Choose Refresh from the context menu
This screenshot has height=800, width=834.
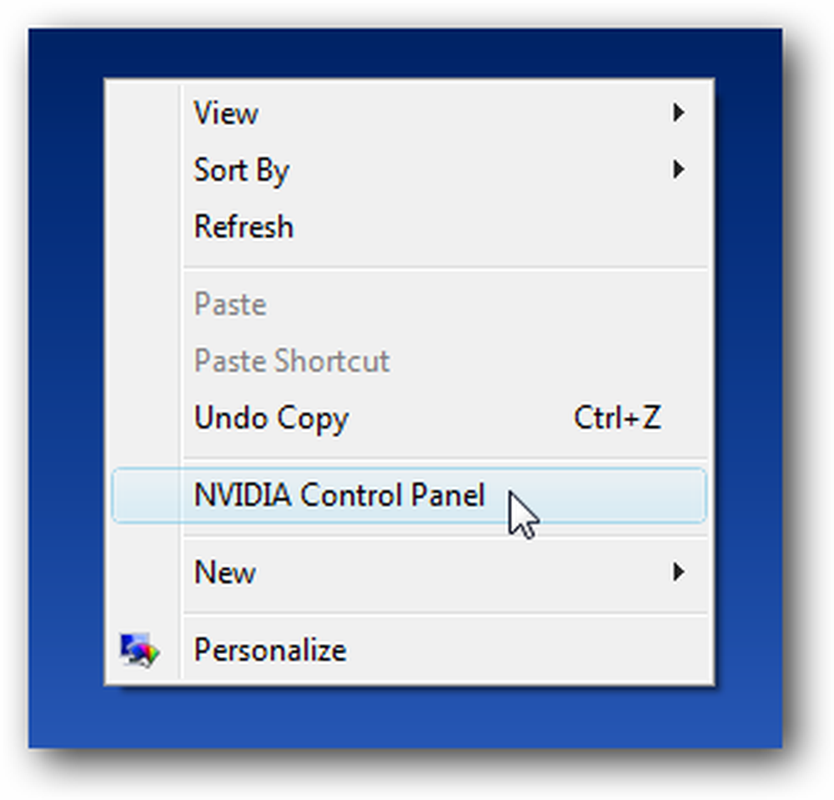[x=409, y=227]
